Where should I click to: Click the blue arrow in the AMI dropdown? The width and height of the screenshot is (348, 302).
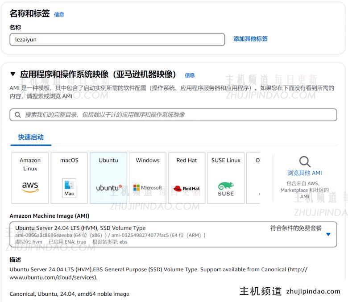click(328, 234)
